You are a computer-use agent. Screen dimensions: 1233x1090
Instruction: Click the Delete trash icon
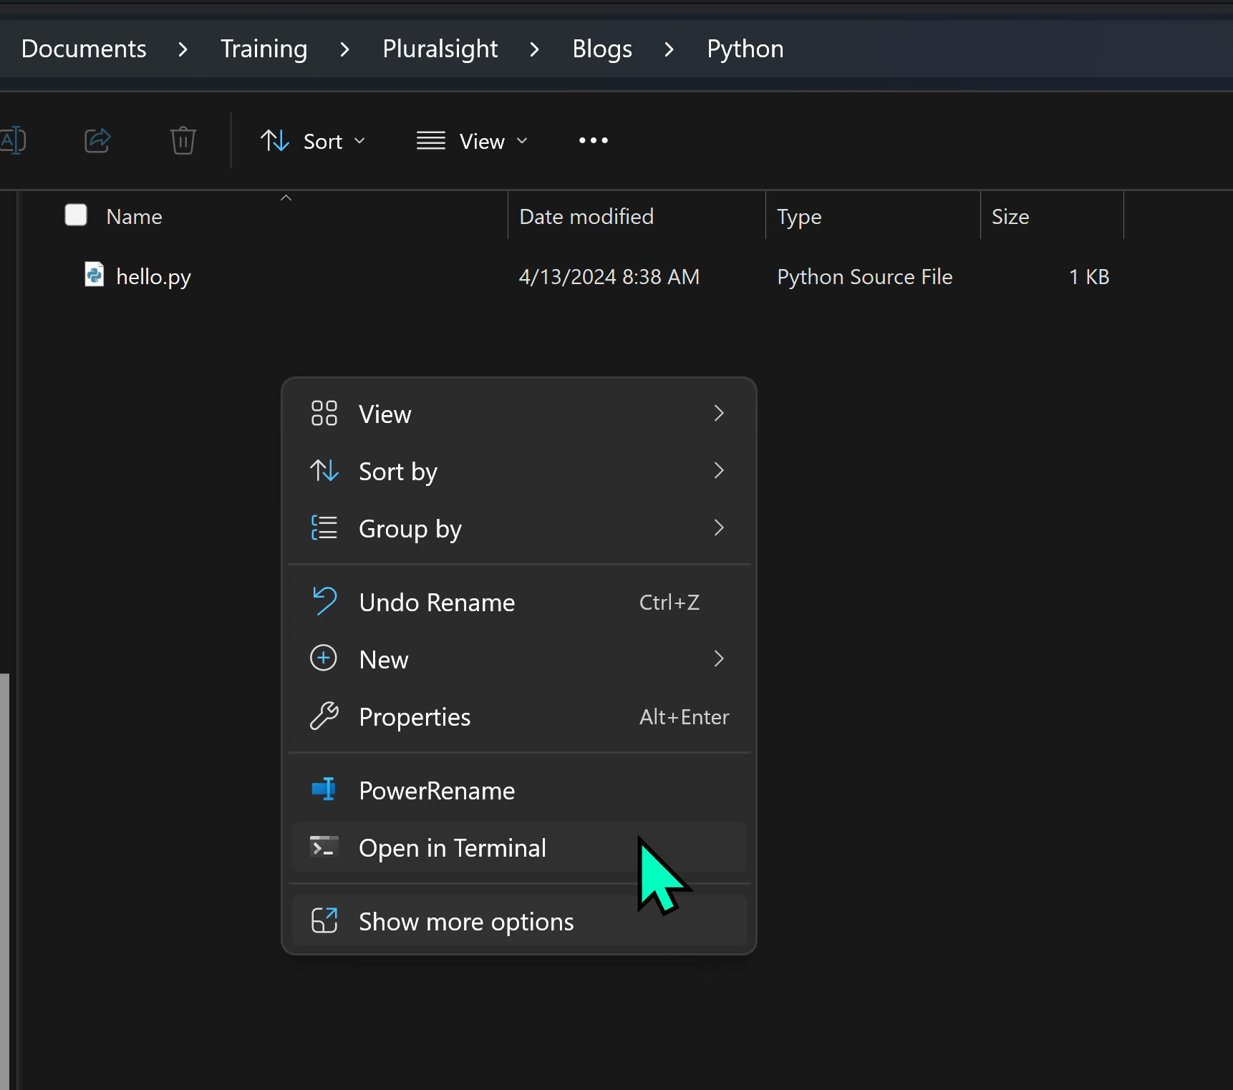point(183,140)
